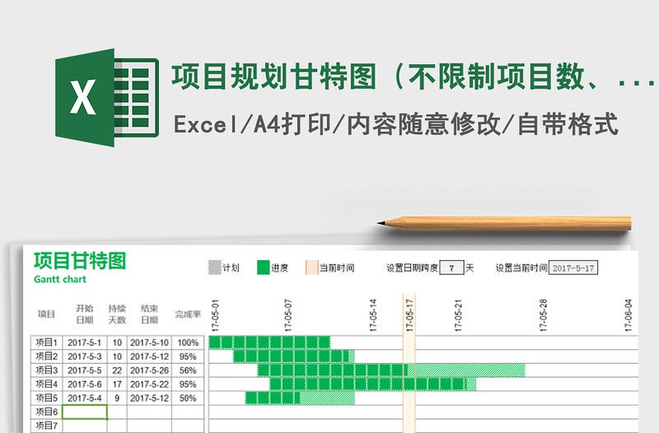Click end date cell 2017-5-26
This screenshot has width=659, height=433.
[x=149, y=370]
